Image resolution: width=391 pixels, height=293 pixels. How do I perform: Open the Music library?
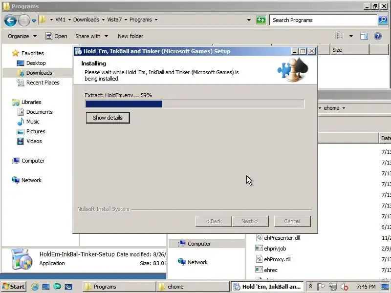(x=28, y=122)
